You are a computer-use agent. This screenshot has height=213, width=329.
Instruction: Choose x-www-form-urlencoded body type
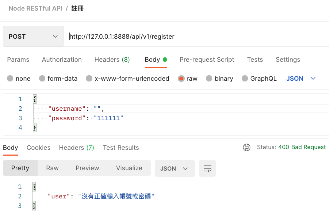tap(89, 79)
